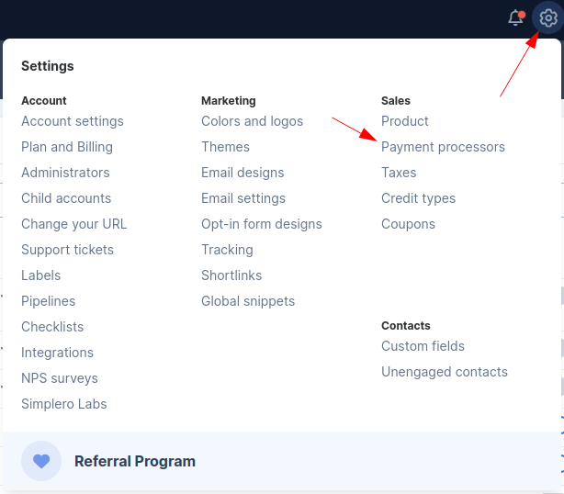
Task: Go to Themes
Action: click(226, 147)
